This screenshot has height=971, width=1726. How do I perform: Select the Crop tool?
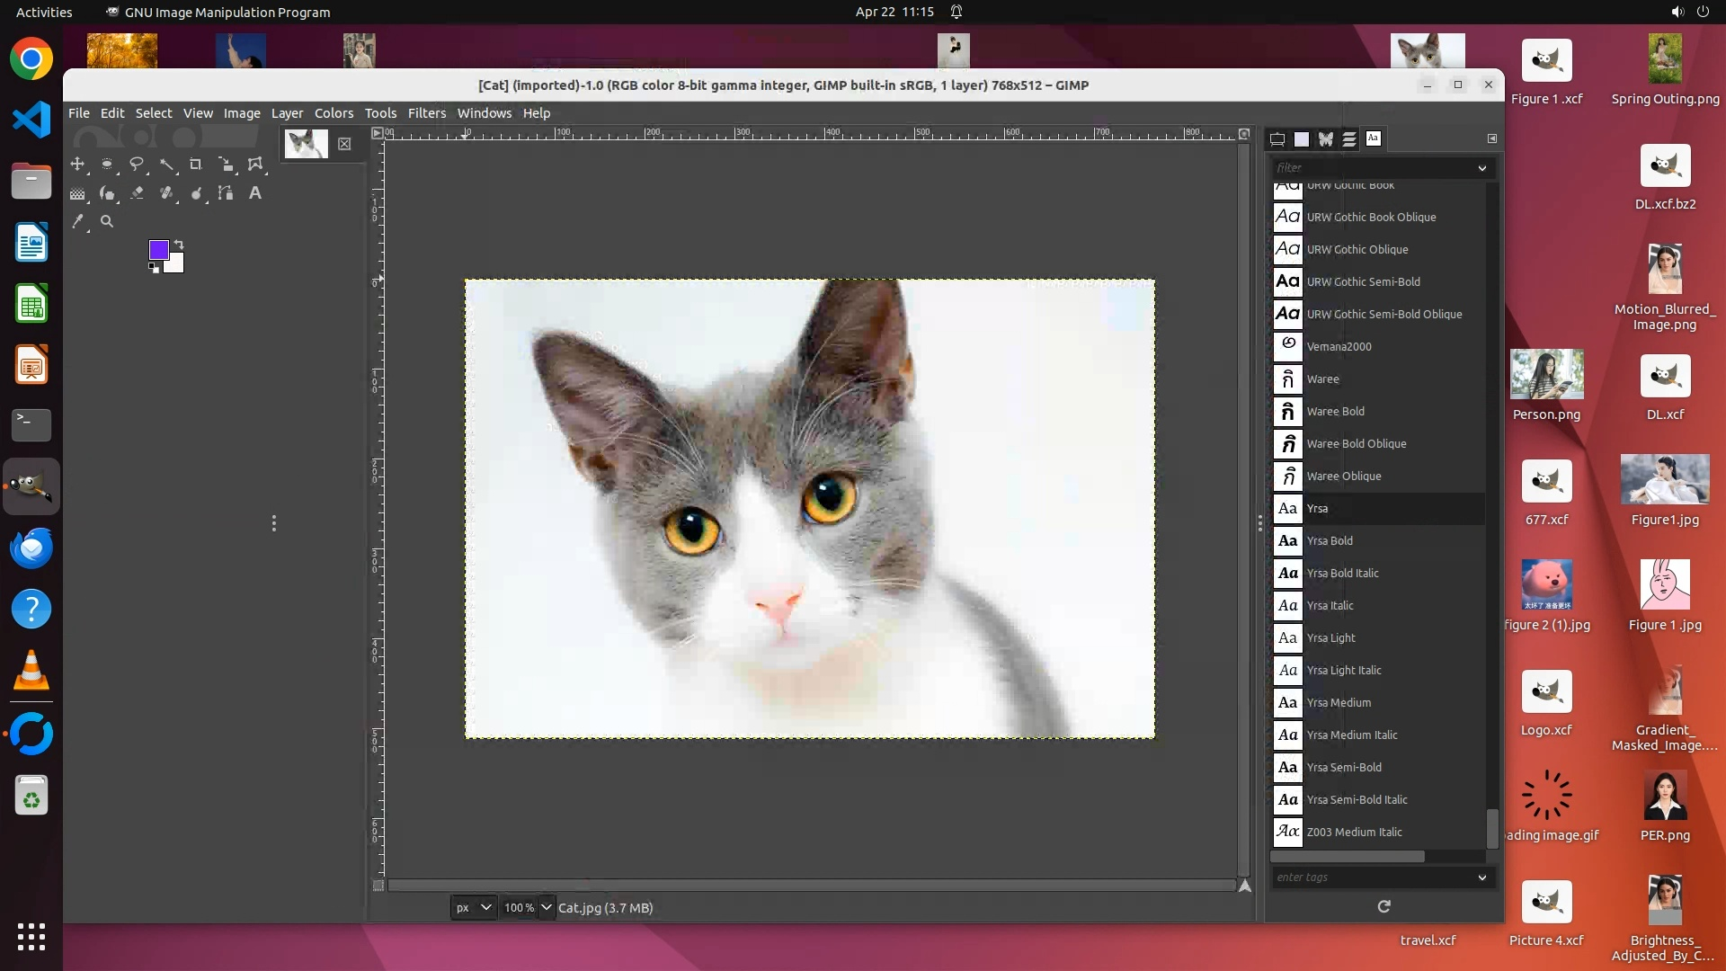point(196,165)
